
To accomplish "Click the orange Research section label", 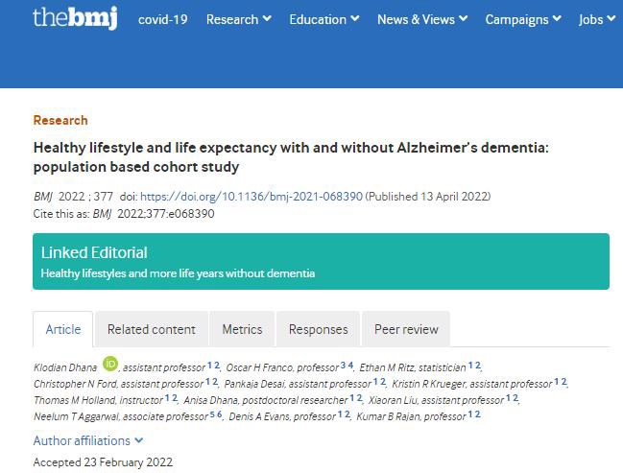I will (60, 120).
